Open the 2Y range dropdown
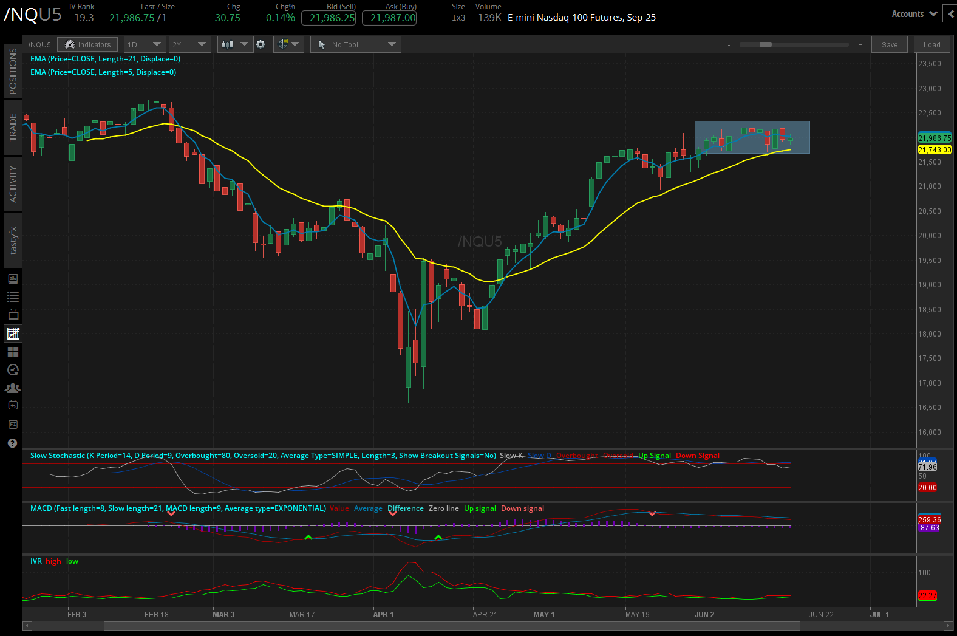Image resolution: width=957 pixels, height=636 pixels. pos(189,44)
